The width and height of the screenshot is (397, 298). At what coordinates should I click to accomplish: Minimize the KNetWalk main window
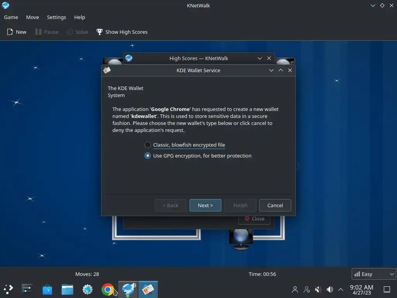click(x=373, y=5)
